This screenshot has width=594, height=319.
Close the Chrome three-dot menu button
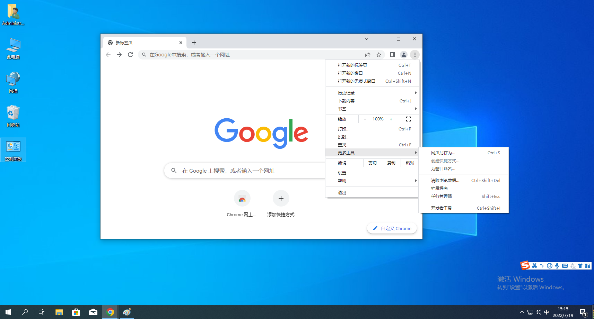(x=415, y=55)
